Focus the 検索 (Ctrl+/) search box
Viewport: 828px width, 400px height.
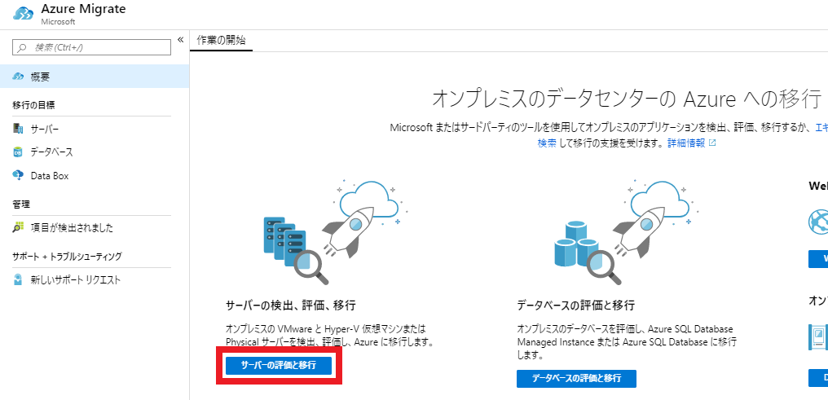(91, 47)
